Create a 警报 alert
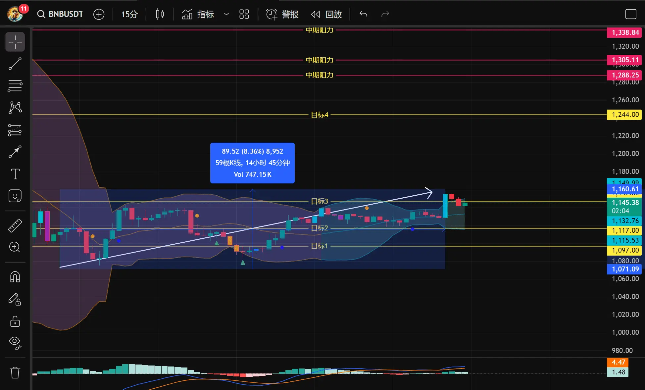Image resolution: width=645 pixels, height=390 pixels. (x=282, y=14)
